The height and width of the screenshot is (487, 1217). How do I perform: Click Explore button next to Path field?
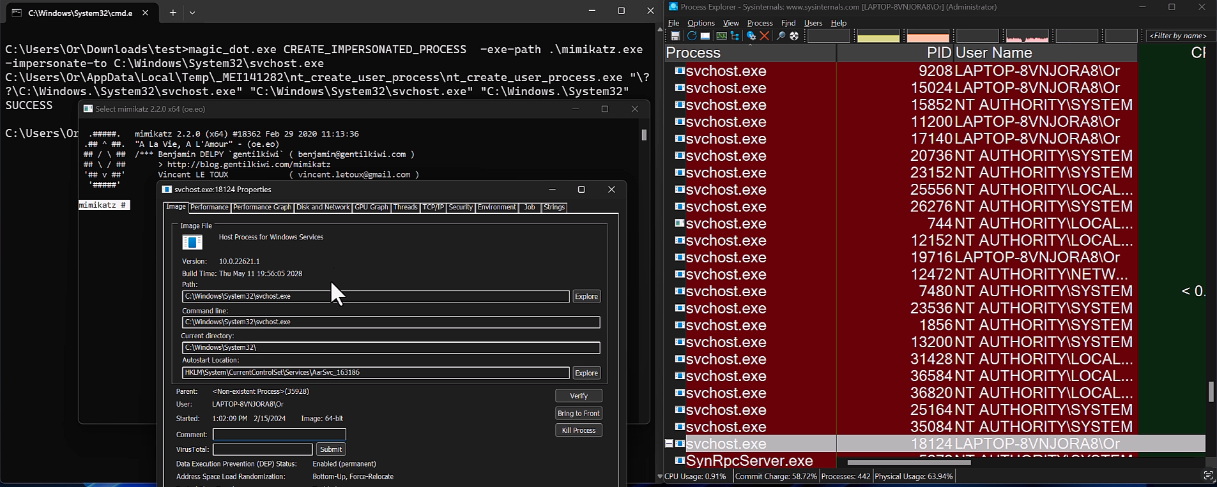586,296
